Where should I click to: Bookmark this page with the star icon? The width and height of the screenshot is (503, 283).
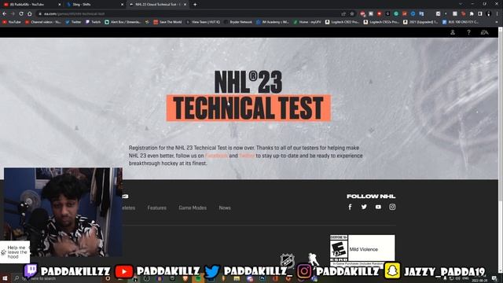point(352,14)
